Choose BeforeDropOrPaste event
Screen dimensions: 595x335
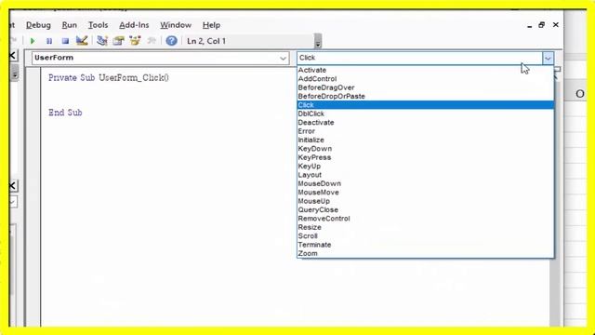point(426,96)
